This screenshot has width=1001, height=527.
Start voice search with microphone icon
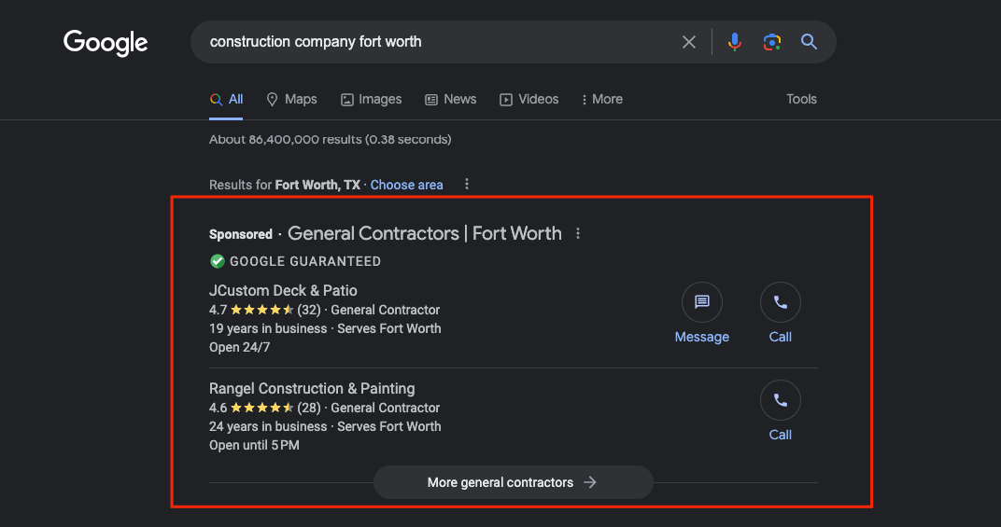[x=735, y=42]
